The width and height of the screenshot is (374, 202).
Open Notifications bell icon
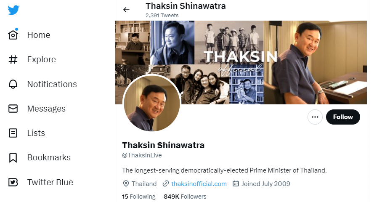pyautogui.click(x=13, y=84)
